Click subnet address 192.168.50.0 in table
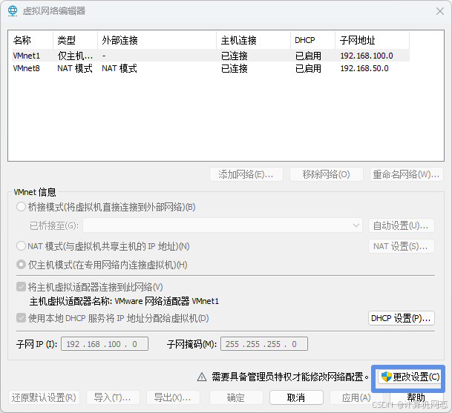The height and width of the screenshot is (413, 452). (x=364, y=68)
